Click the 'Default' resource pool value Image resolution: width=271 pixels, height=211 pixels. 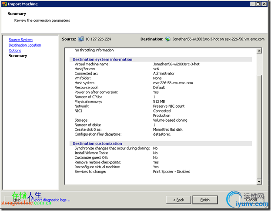click(159, 88)
